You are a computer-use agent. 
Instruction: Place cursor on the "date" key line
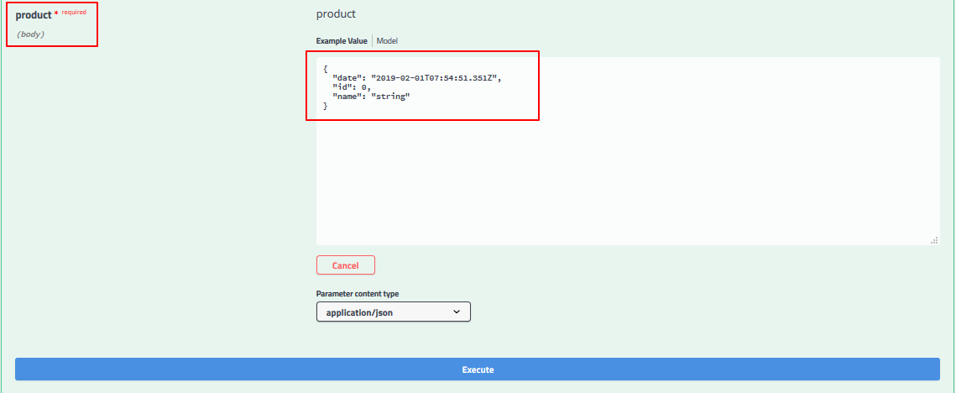[349, 77]
